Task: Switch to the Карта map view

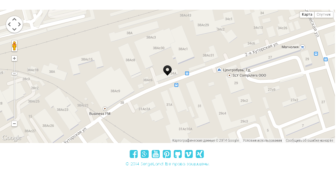Action: click(307, 15)
